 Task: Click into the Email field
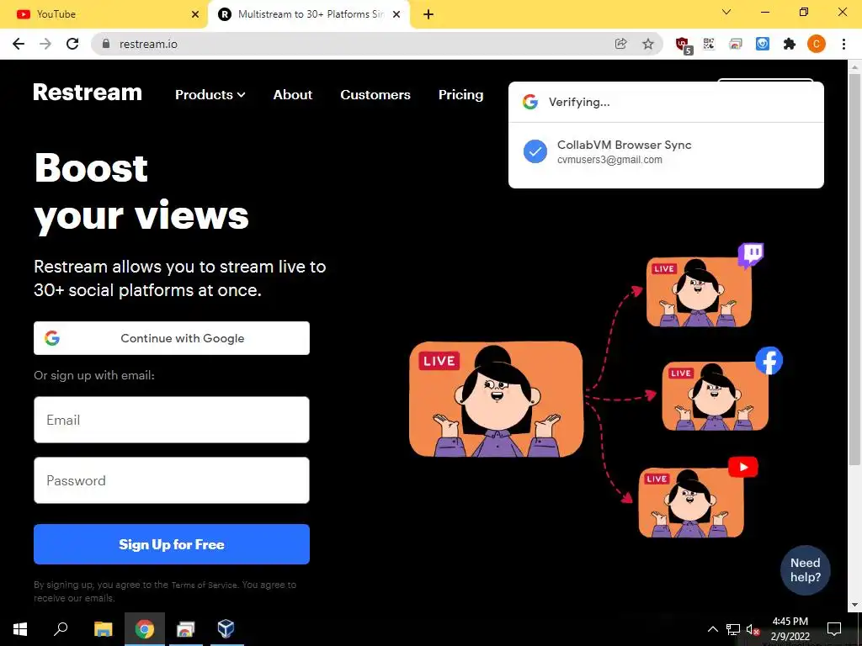[x=172, y=420]
